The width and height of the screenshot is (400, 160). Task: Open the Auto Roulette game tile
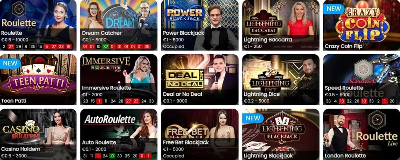point(119,134)
